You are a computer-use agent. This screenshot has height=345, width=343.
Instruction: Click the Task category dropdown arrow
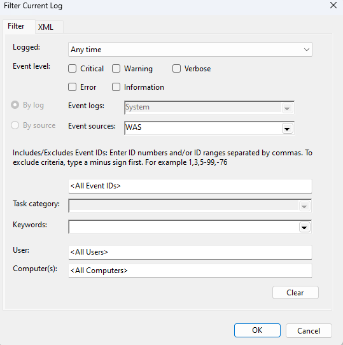[x=304, y=206]
